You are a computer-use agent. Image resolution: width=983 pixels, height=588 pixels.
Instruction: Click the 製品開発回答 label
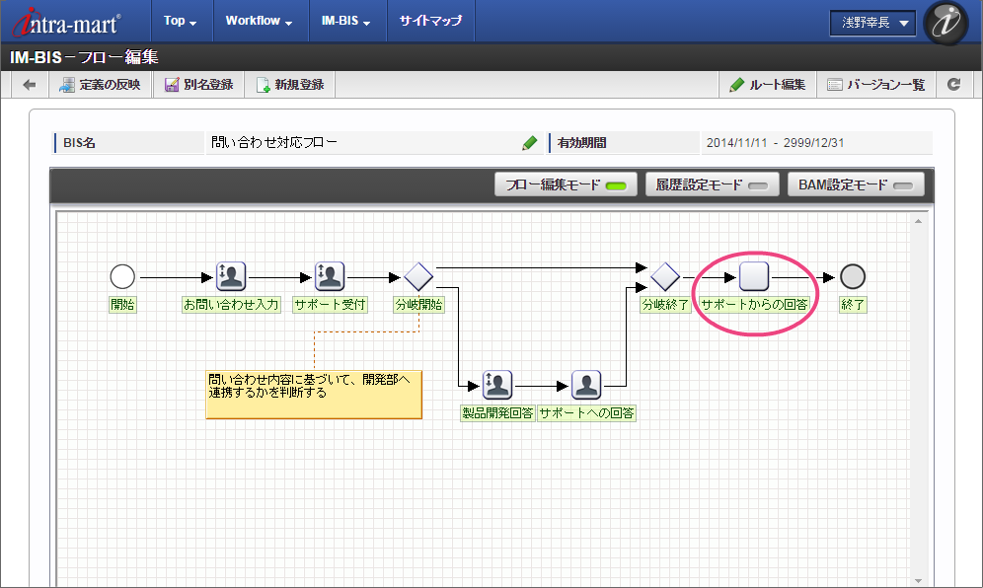point(497,413)
